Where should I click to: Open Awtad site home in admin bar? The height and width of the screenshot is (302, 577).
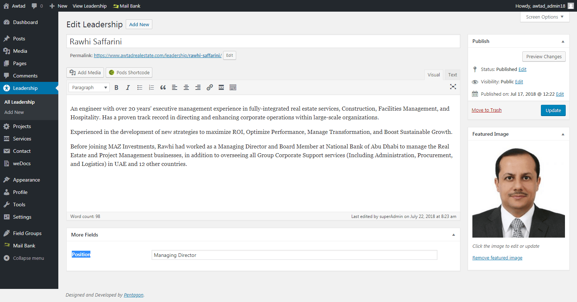15,6
